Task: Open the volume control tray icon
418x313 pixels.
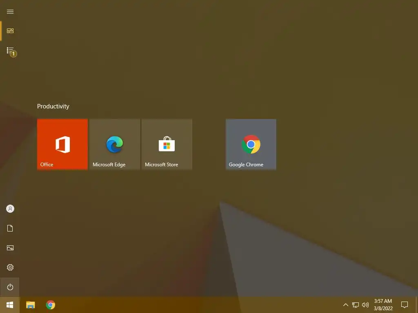Action: point(365,305)
